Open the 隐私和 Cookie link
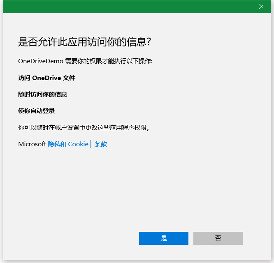The image size is (274, 263). tap(68, 144)
